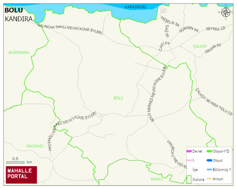Click the compass rose icon

coord(225,12)
